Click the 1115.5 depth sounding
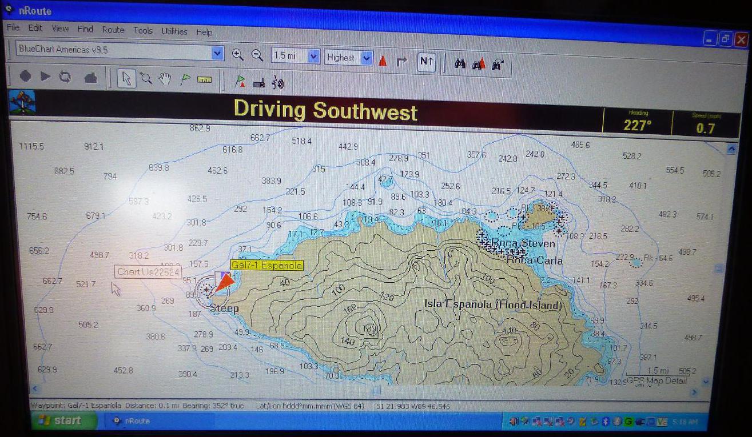The image size is (752, 437). pyautogui.click(x=31, y=147)
